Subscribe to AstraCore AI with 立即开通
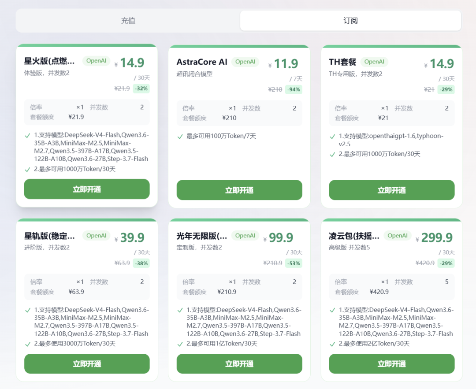Screen dimensions: 476x389 [x=239, y=190]
